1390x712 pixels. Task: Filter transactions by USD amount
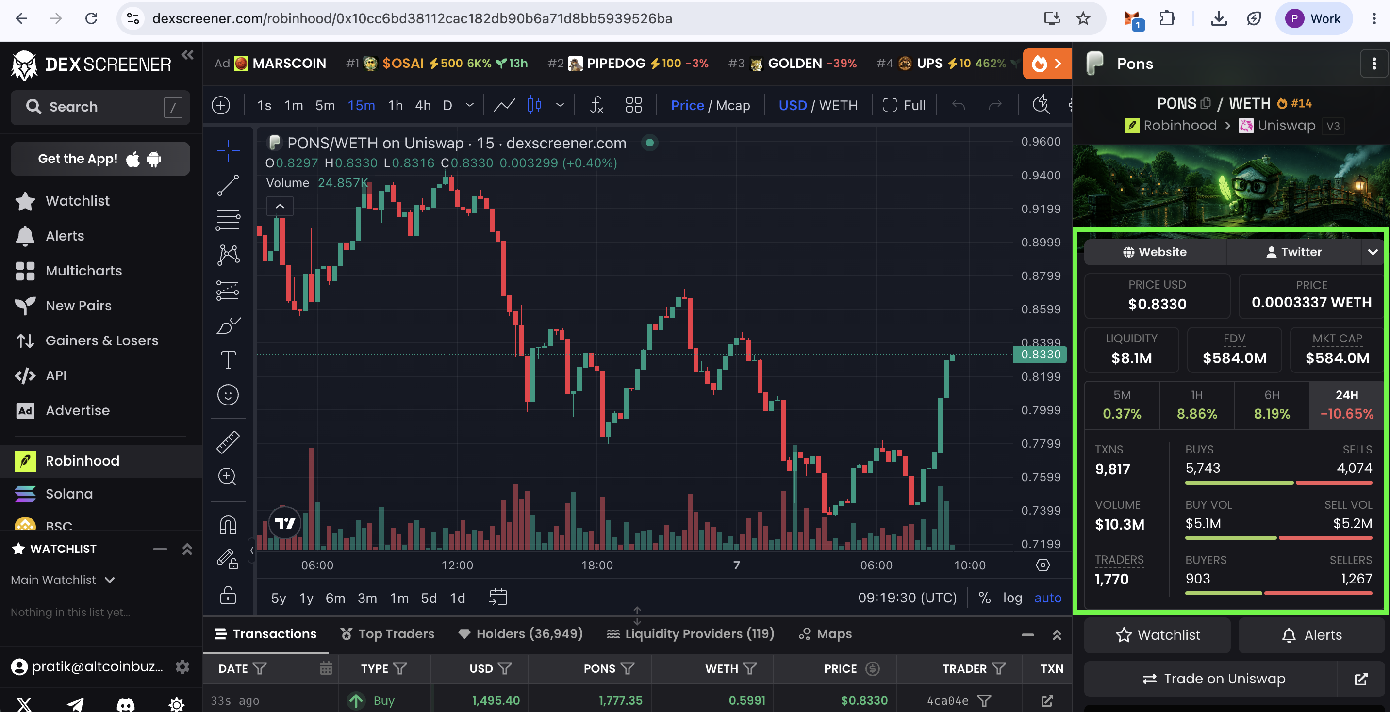click(505, 668)
